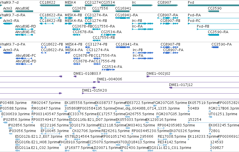
Task: Select protein Ahcy89E-PD label
Action: [26, 61]
